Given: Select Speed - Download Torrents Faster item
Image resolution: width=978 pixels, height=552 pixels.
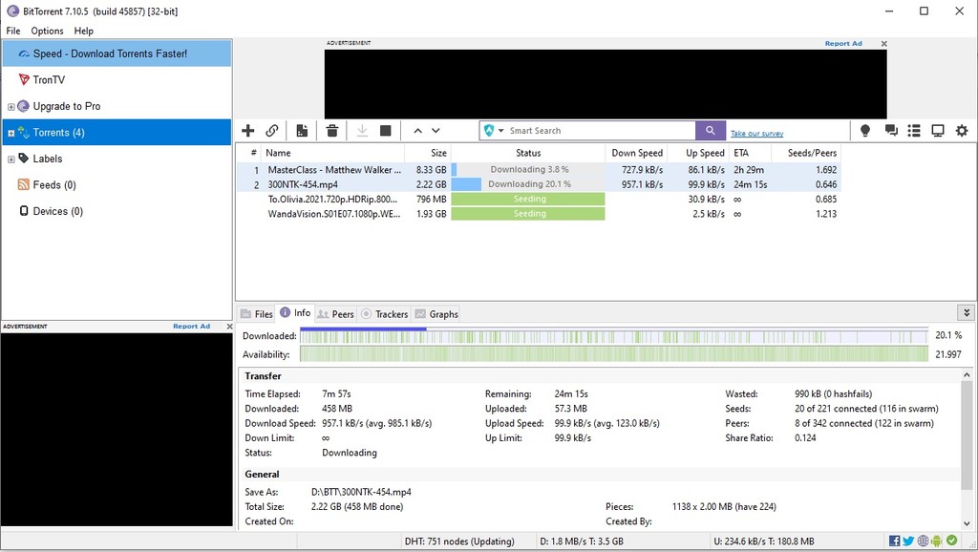Looking at the screenshot, I should tap(117, 53).
